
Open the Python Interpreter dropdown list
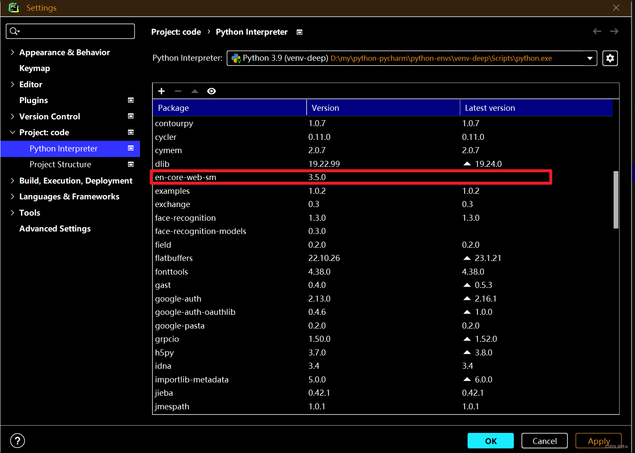click(x=590, y=58)
